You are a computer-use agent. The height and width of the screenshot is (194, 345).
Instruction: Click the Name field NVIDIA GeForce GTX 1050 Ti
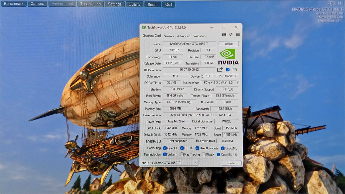(x=189, y=44)
